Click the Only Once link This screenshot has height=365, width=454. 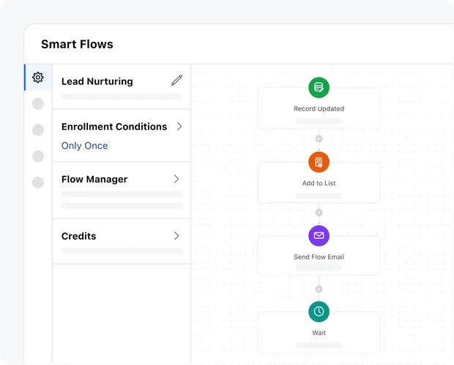pos(84,146)
